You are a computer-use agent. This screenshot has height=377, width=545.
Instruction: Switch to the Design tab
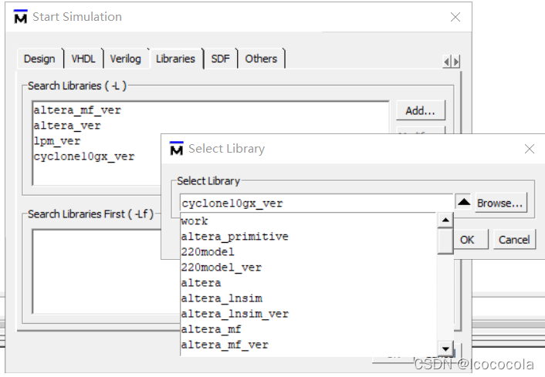click(x=39, y=59)
